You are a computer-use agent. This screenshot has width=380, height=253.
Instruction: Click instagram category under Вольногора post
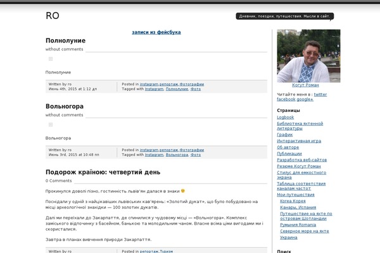click(149, 150)
